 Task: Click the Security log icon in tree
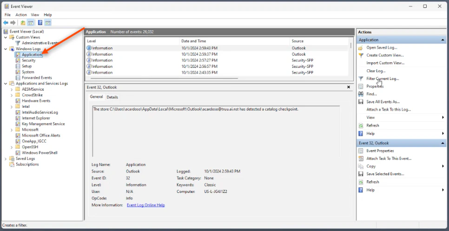coord(18,60)
